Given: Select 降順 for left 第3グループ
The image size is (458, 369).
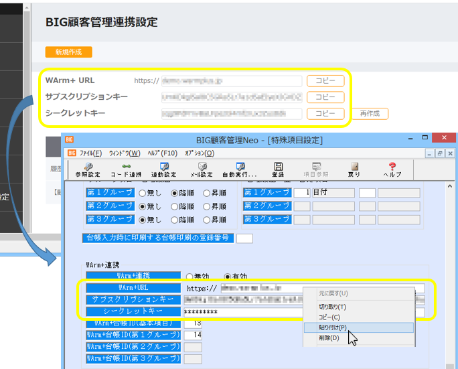Looking at the screenshot, I should point(174,220).
